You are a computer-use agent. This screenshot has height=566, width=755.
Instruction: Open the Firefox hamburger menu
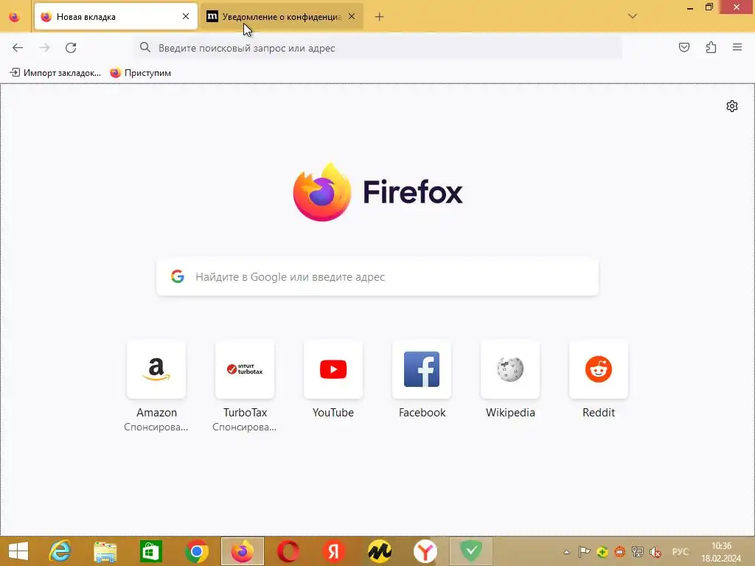tap(737, 47)
